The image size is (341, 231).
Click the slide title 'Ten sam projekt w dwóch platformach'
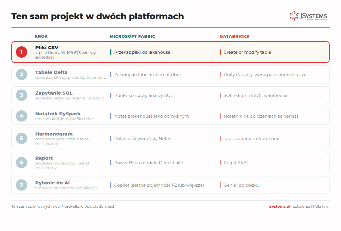(97, 16)
